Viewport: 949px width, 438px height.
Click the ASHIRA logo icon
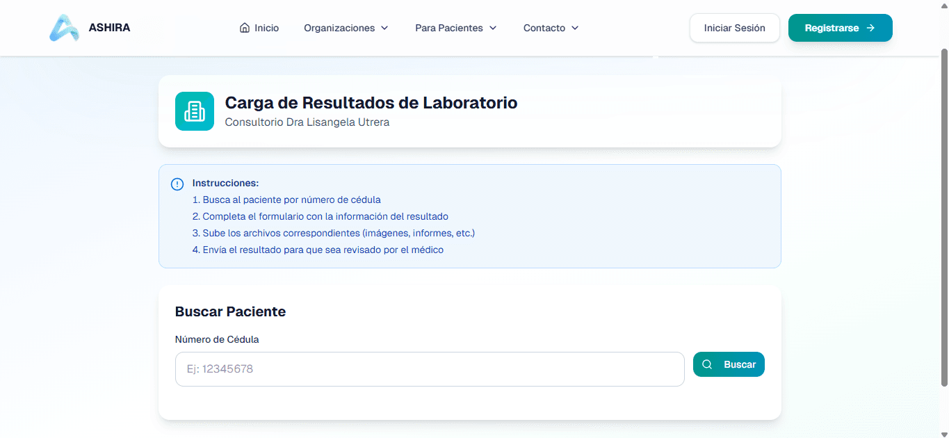tap(64, 27)
